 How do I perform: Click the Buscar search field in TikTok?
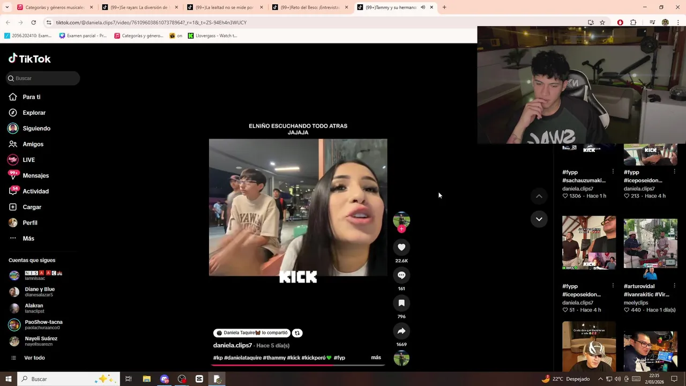43,78
